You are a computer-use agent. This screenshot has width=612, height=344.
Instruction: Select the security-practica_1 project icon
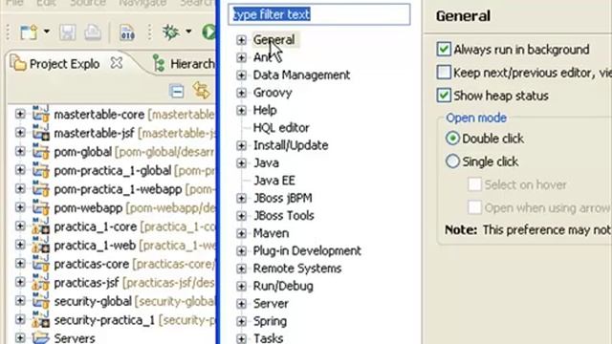click(x=40, y=320)
